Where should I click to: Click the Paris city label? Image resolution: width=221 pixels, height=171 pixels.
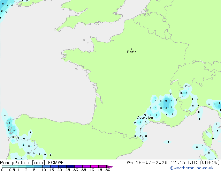(132, 52)
